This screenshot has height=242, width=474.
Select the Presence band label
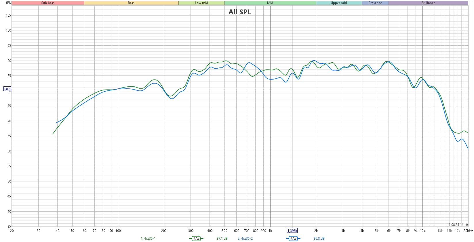point(375,3)
